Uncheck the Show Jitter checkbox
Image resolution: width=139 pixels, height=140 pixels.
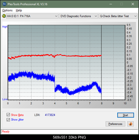[8, 120]
